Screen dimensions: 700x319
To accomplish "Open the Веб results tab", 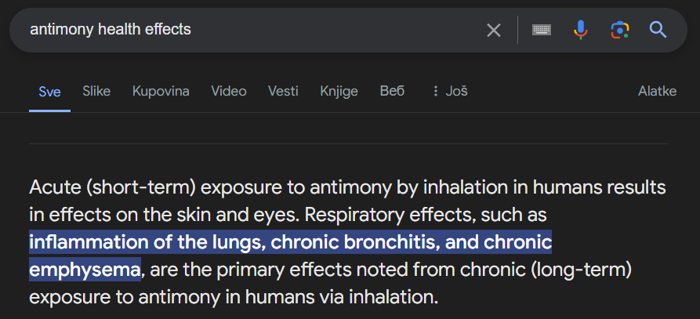I will (392, 92).
